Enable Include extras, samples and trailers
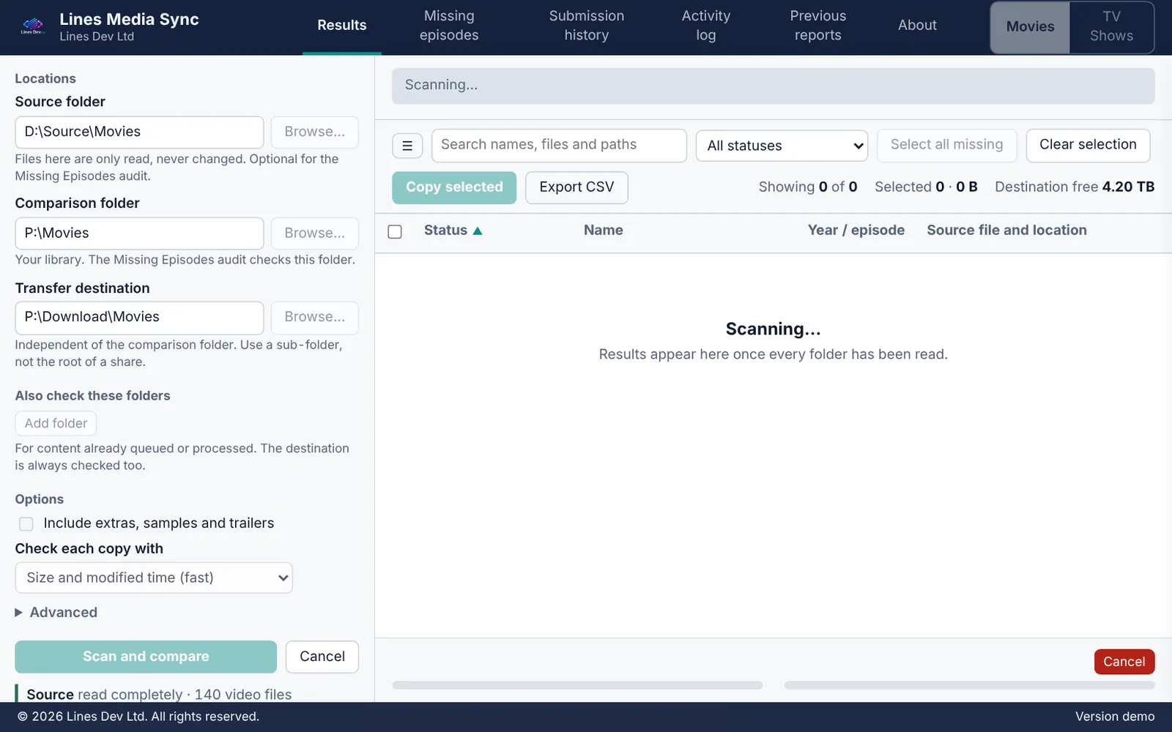1172x732 pixels. 26,523
